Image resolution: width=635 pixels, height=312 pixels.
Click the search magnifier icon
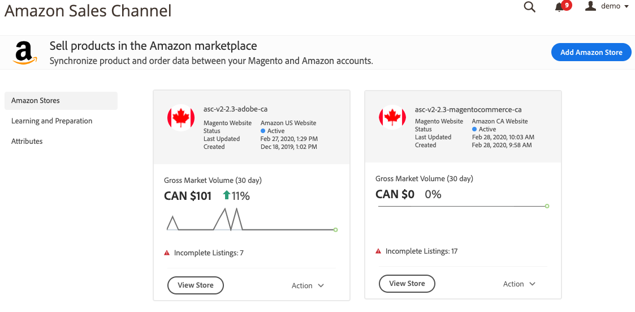tap(529, 7)
